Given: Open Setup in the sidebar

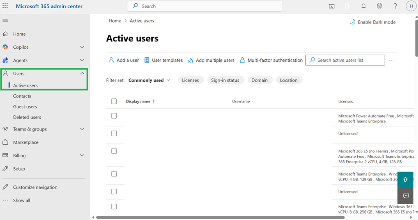Looking at the screenshot, I should [19, 168].
